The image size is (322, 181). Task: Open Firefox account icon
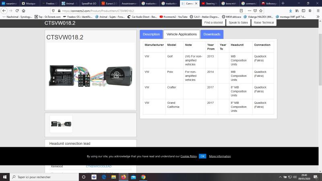point(310,11)
